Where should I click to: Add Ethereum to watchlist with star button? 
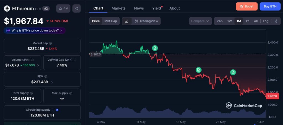coord(63,9)
